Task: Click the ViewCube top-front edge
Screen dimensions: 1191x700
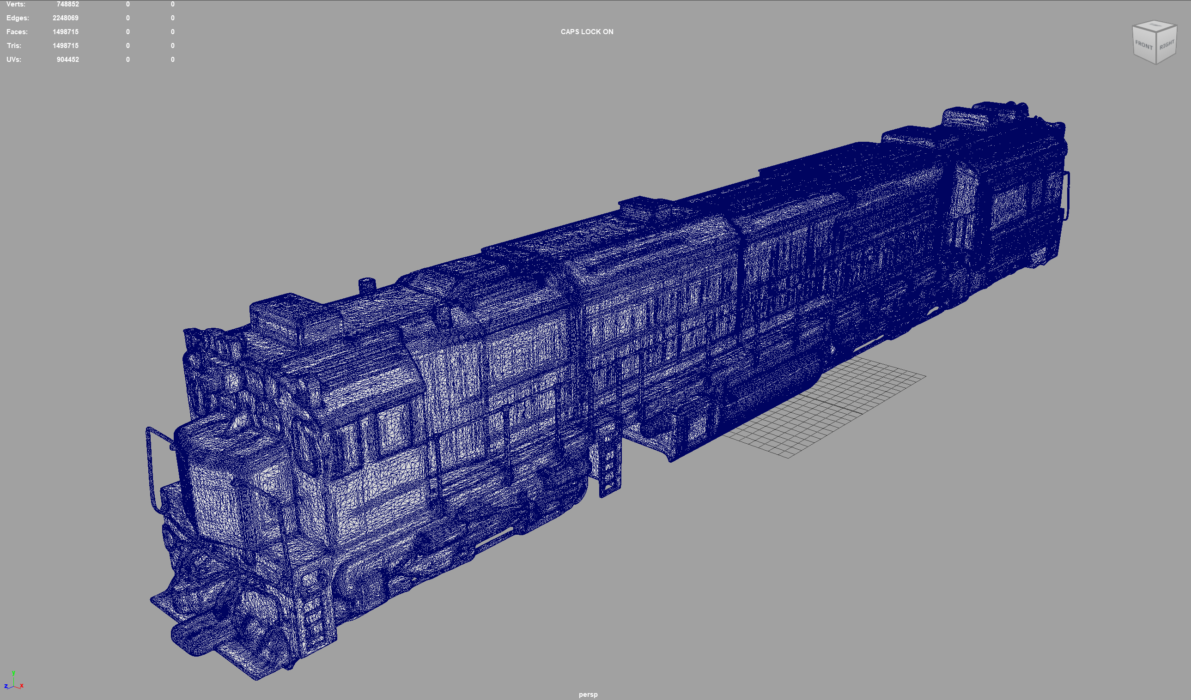Action: pos(1144,30)
